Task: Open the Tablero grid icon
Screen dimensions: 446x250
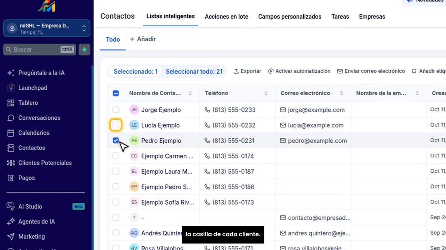Action: (x=11, y=103)
